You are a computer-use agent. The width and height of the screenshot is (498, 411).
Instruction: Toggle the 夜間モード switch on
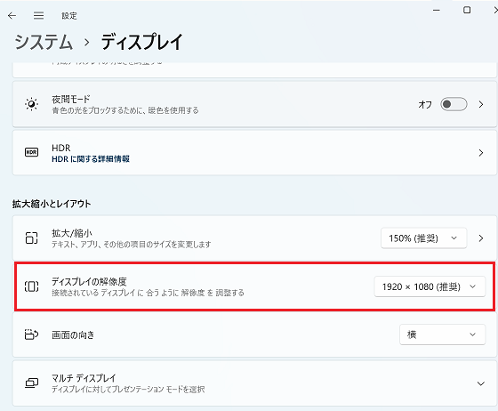pyautogui.click(x=454, y=104)
